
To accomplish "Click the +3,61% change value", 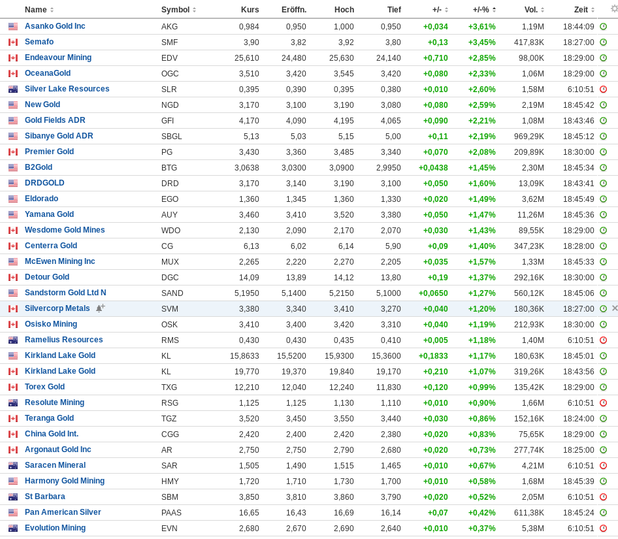I will 482,27.
